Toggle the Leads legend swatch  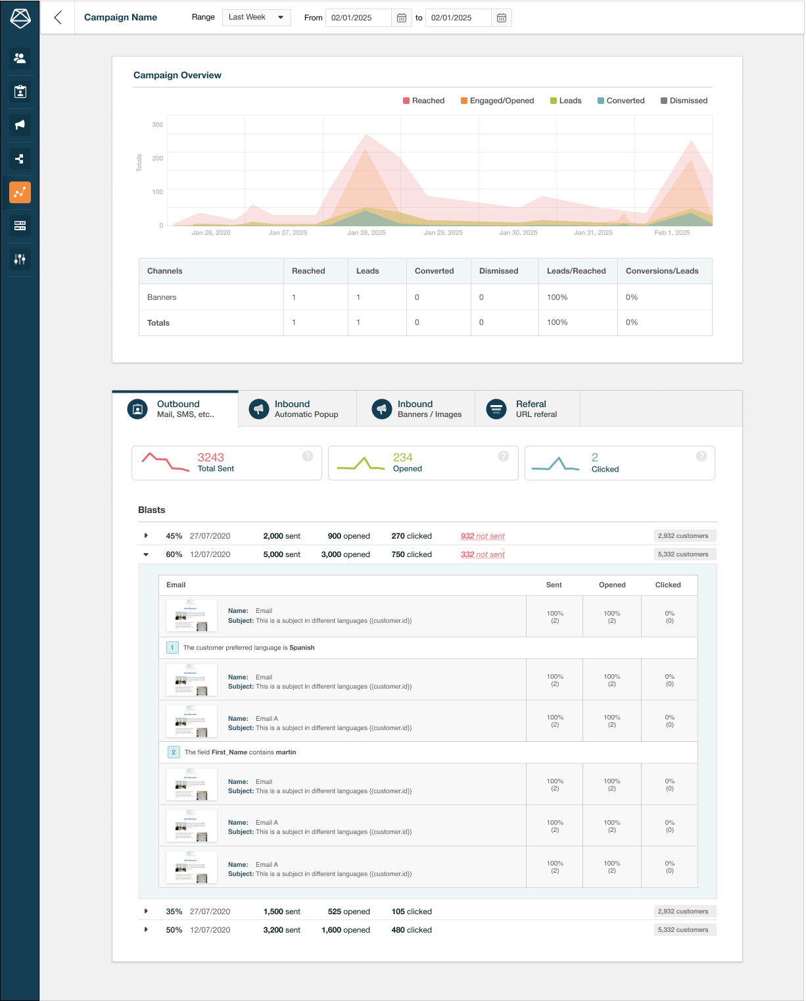coord(554,101)
